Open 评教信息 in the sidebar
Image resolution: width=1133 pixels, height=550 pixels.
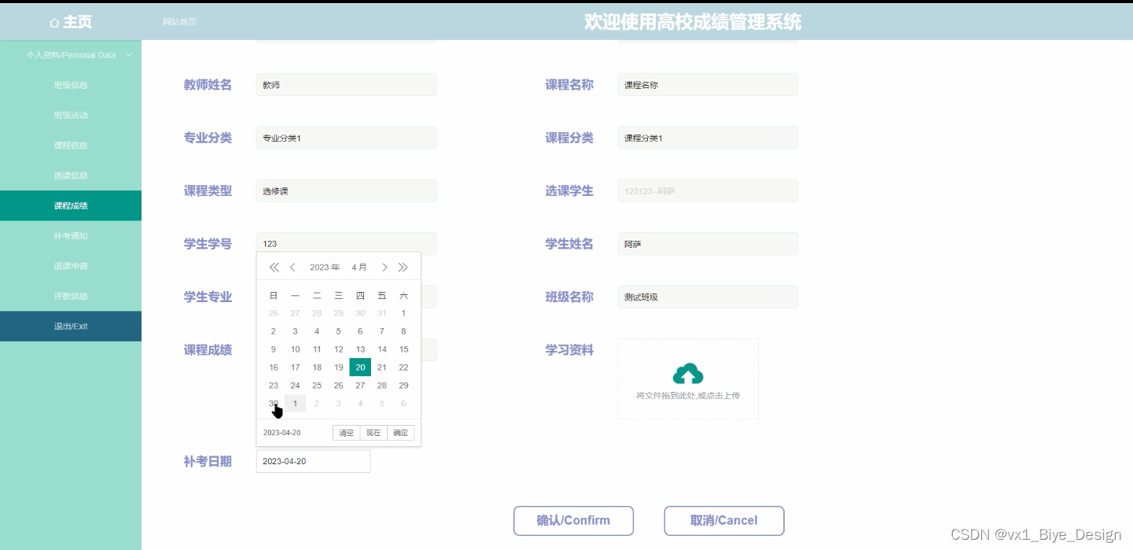(x=71, y=295)
